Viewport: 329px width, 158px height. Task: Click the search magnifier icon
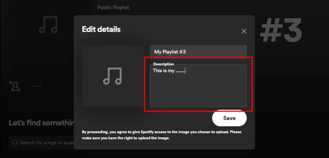[15, 143]
